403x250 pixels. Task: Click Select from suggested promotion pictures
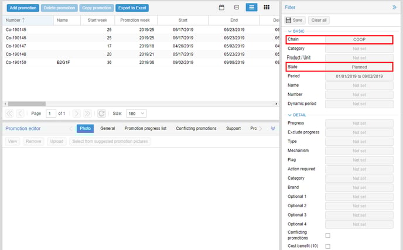110,141
